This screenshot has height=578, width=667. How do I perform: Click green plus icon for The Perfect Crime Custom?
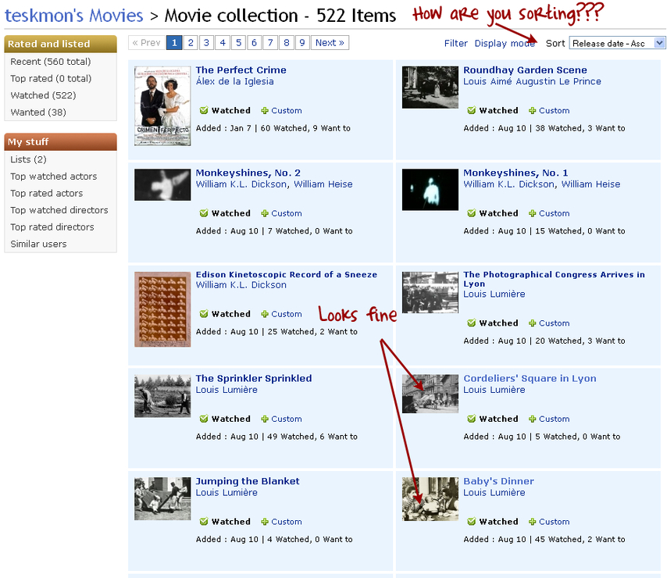[265, 111]
